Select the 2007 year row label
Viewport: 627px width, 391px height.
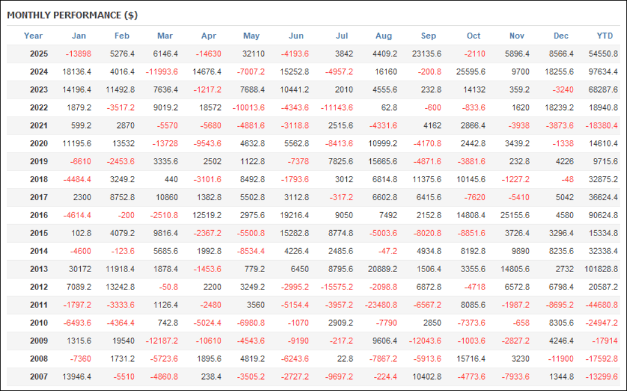[x=39, y=377]
